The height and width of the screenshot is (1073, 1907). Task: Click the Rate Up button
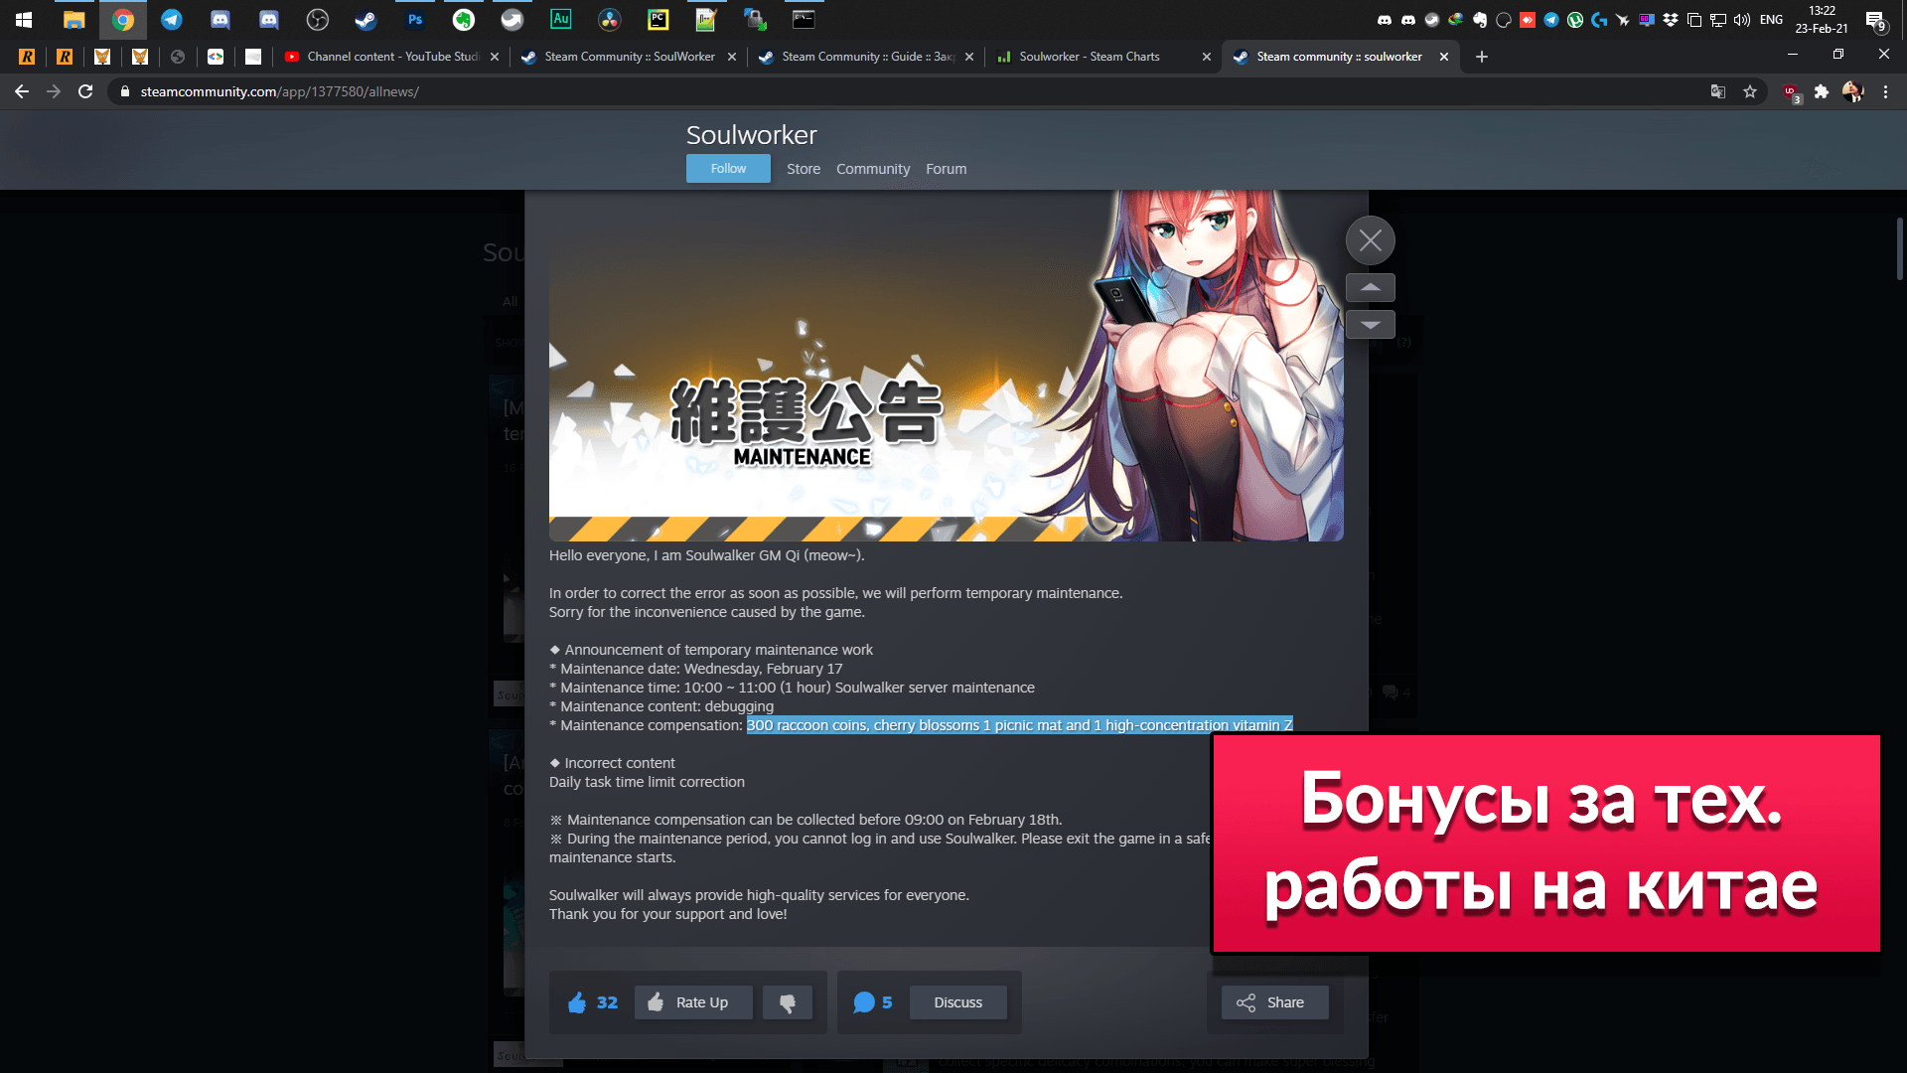coord(693,1002)
